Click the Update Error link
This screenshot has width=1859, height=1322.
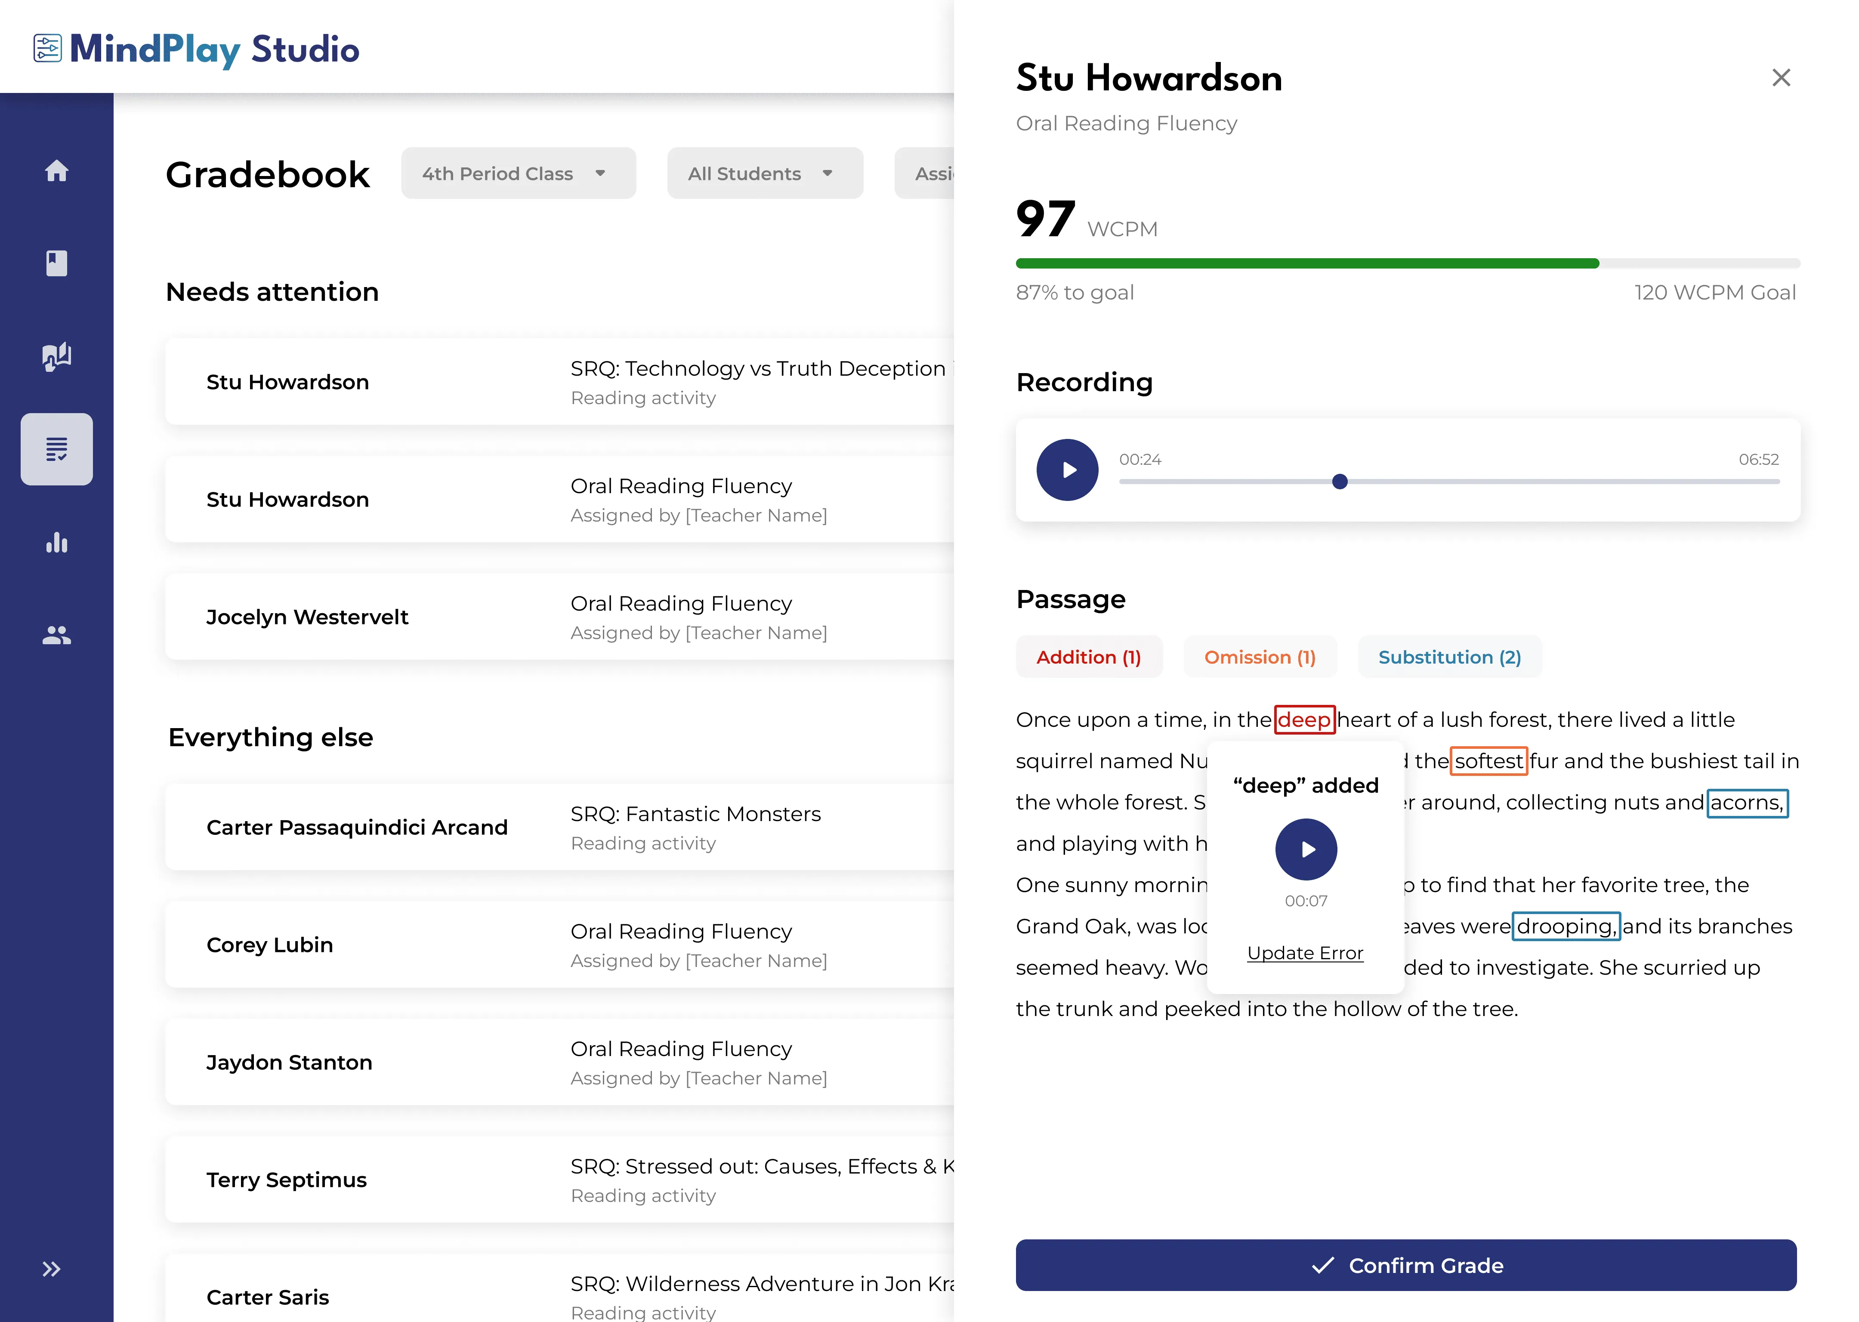click(x=1305, y=952)
